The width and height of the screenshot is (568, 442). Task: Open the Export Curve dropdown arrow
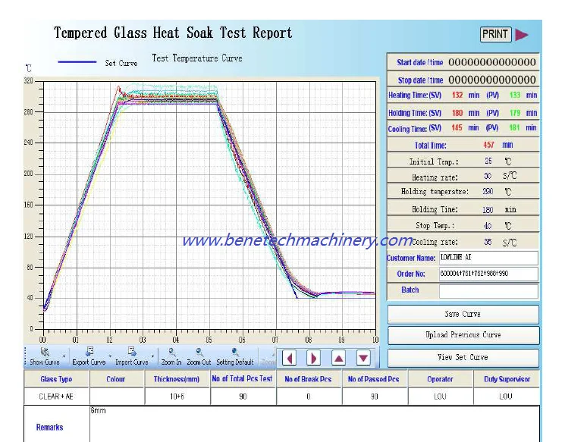110,356
